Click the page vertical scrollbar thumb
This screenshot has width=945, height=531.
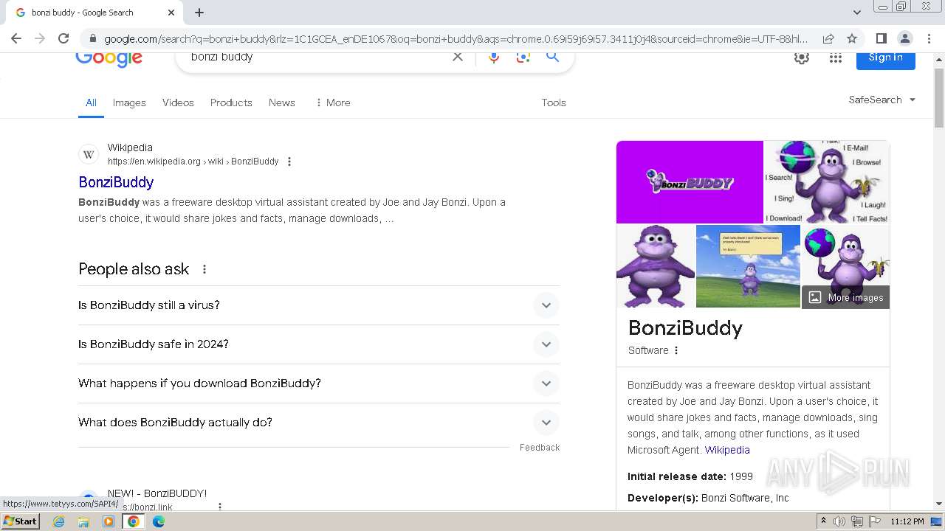[x=939, y=98]
